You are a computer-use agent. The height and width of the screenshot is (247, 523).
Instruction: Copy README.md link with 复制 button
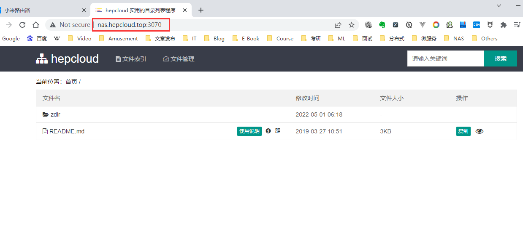tap(463, 131)
